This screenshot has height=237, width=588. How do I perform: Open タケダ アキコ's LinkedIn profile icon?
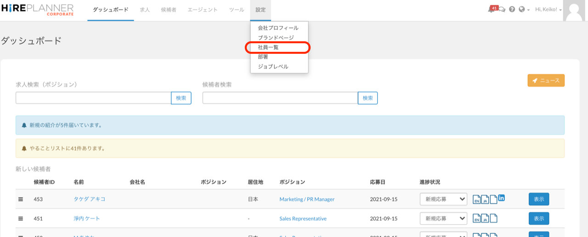(x=501, y=198)
